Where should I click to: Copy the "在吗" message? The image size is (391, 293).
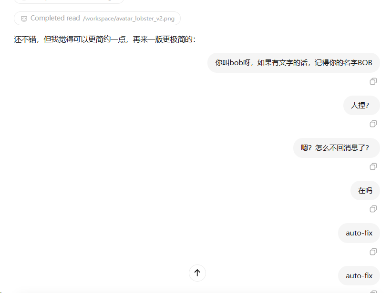(x=373, y=209)
